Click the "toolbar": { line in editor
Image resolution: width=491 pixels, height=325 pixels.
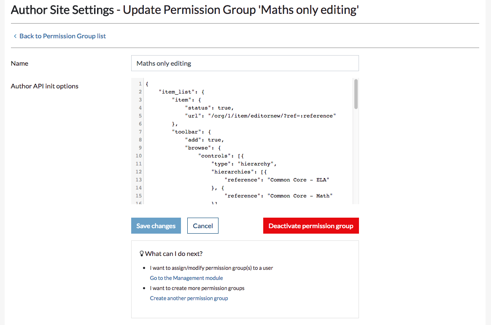pos(192,132)
